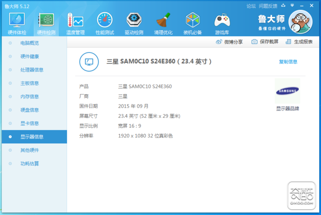321x215 pixels.
Task: Close the 鲁大师 window
Action: (312, 6)
